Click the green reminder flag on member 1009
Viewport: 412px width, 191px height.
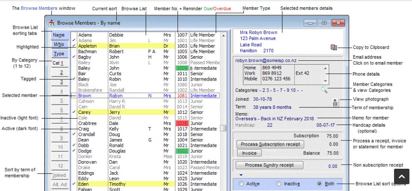183,68
